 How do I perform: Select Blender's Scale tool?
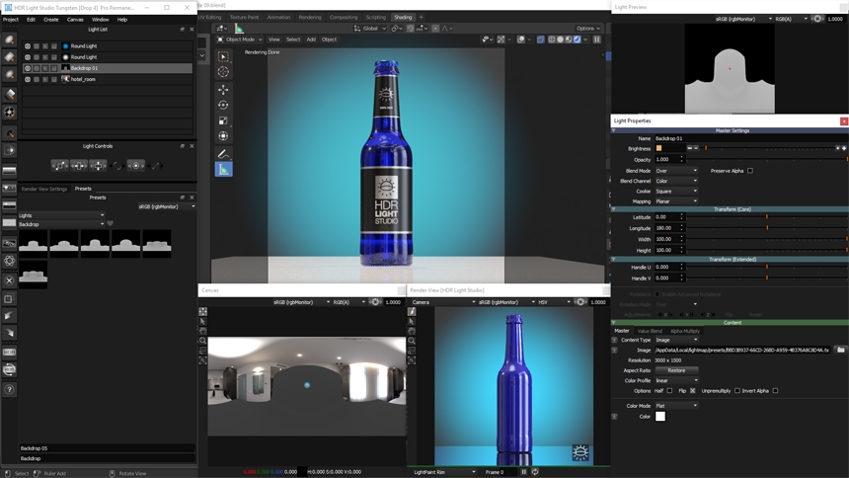coord(223,120)
